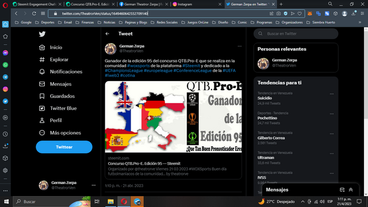This screenshot has width=368, height=207.
Task: Open Opera downloads icon in toolbar
Action: pos(354,14)
